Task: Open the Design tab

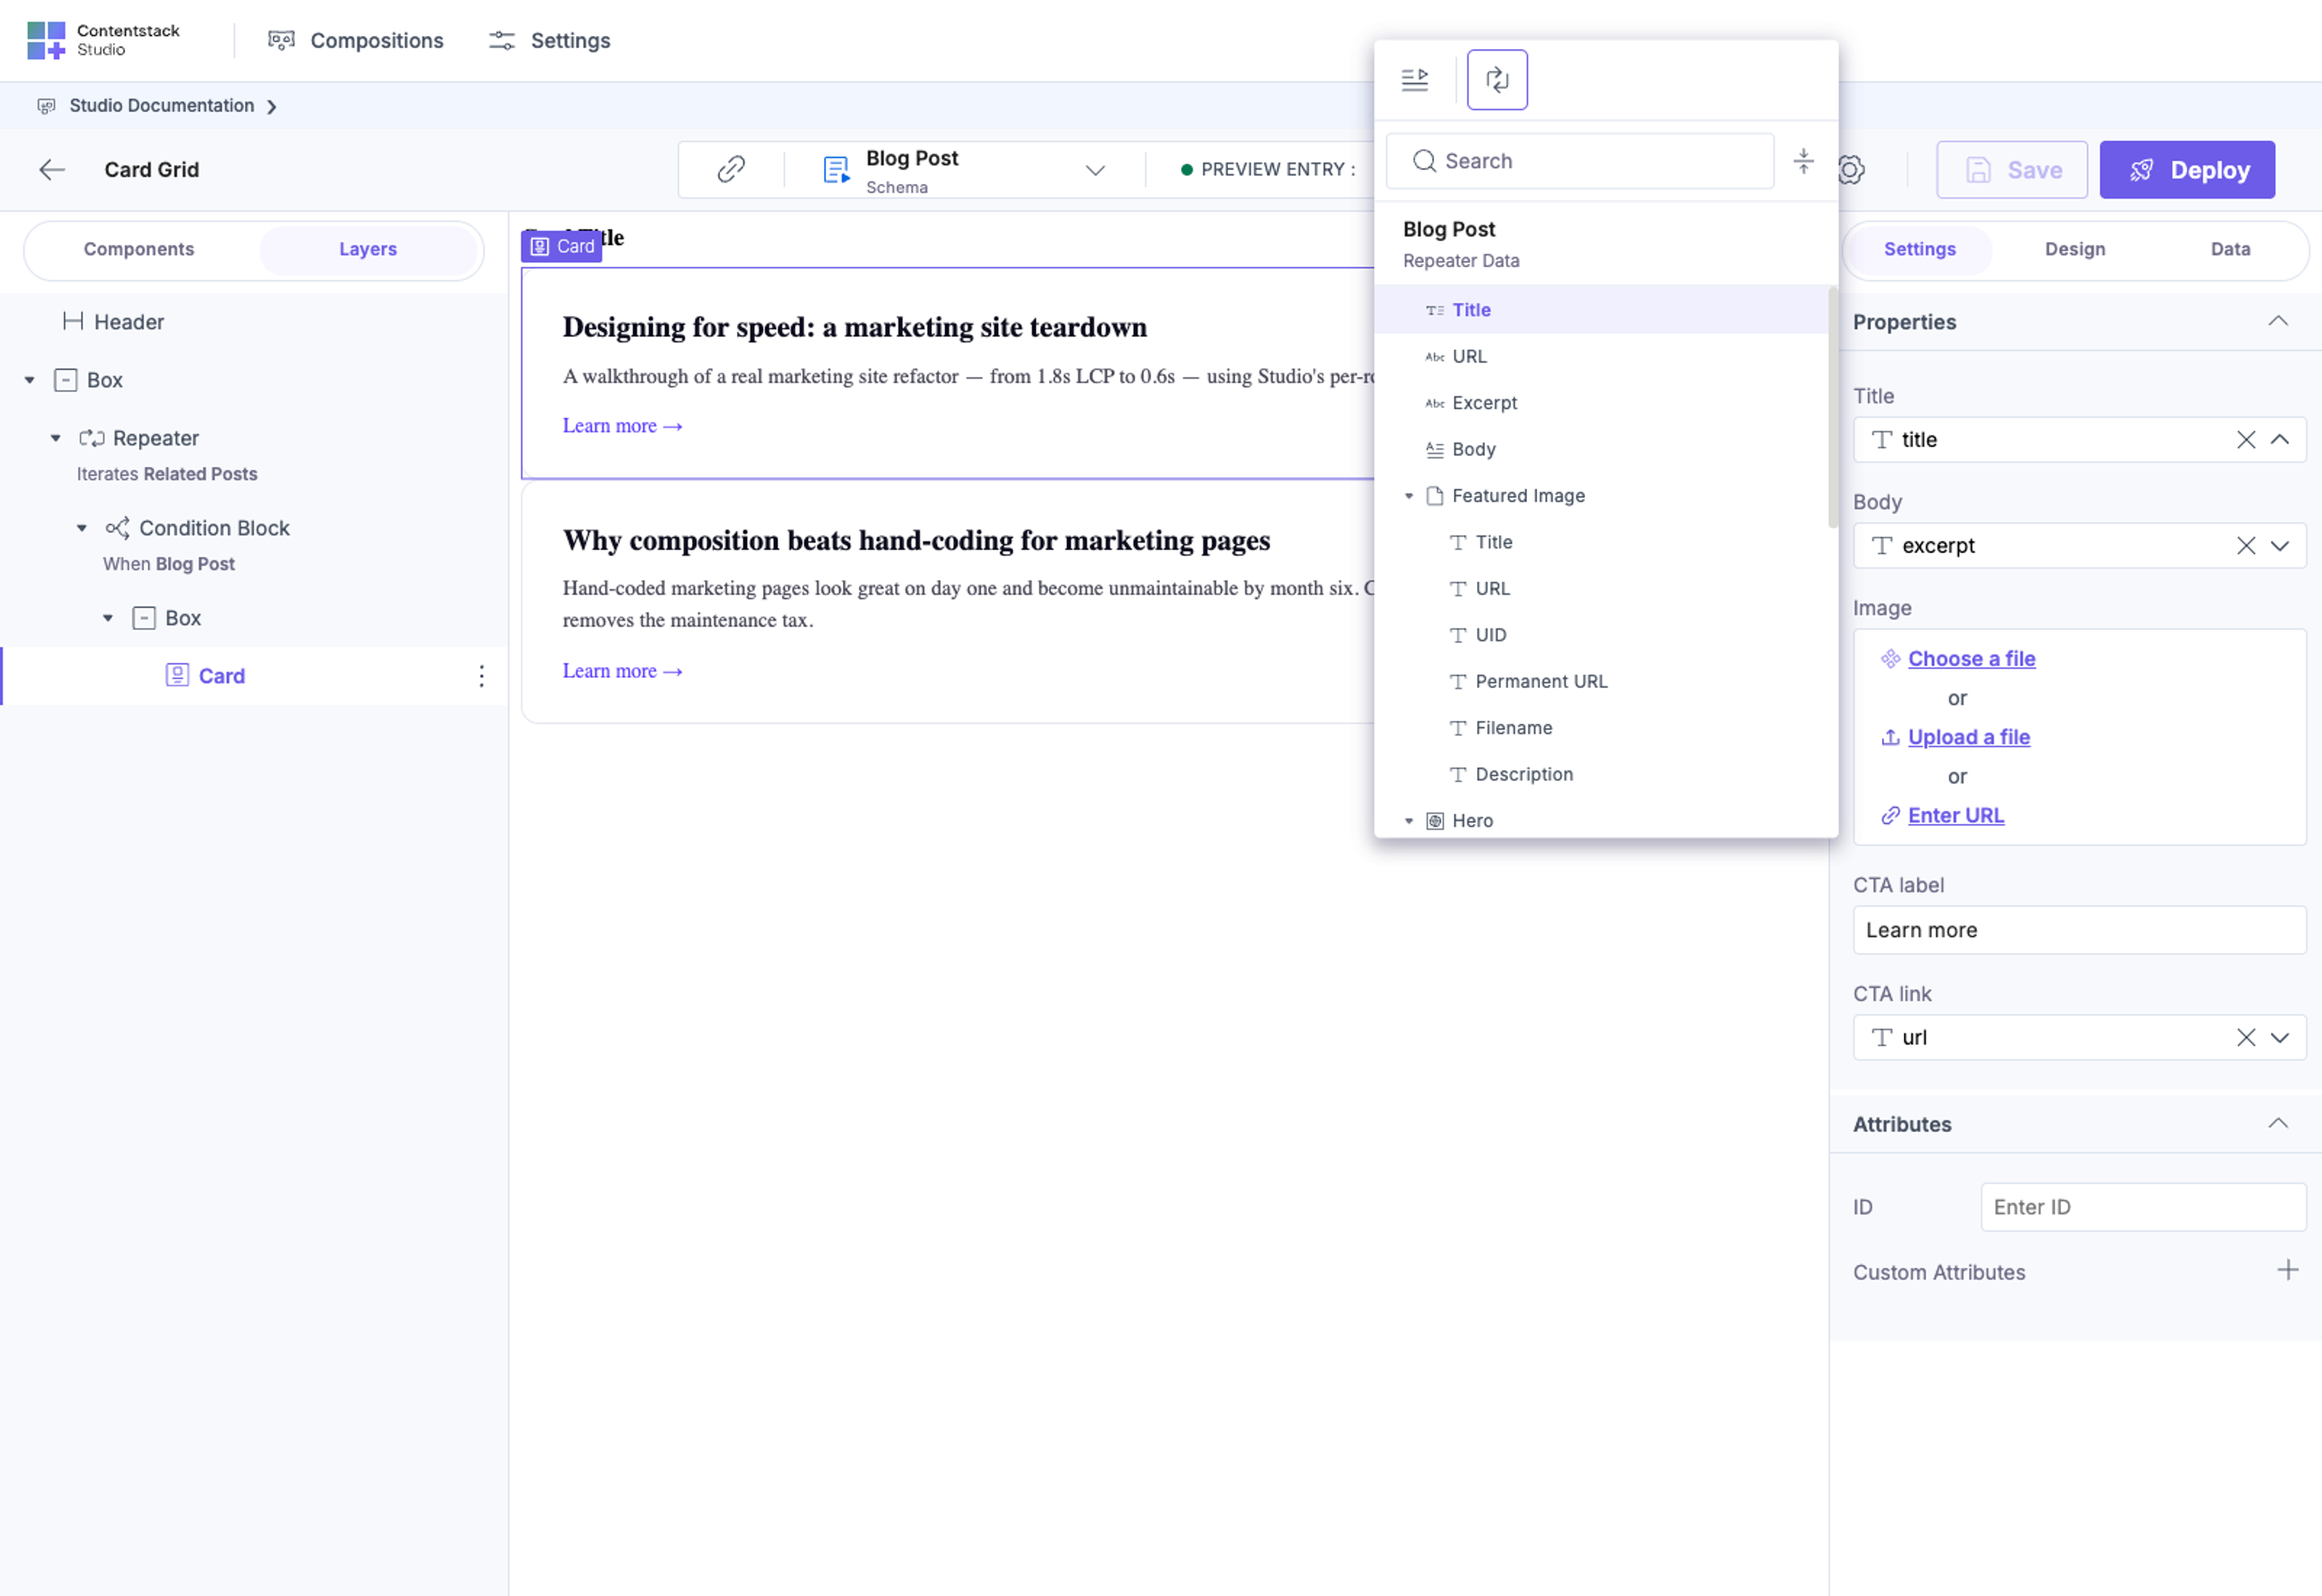Action: (2074, 249)
